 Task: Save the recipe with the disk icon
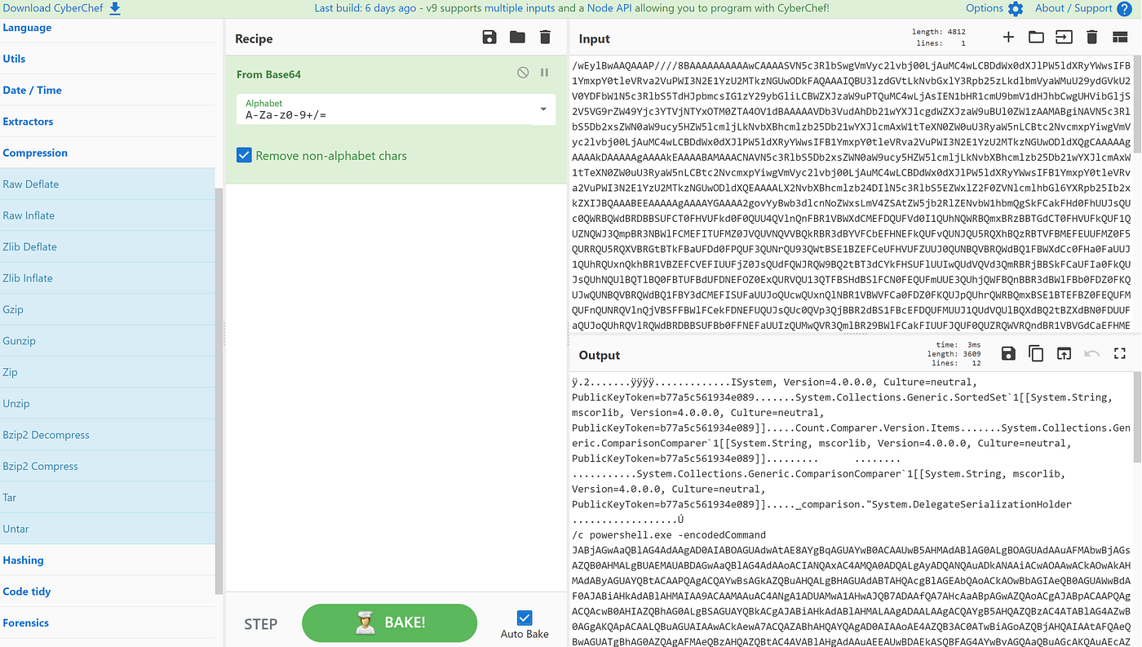489,37
